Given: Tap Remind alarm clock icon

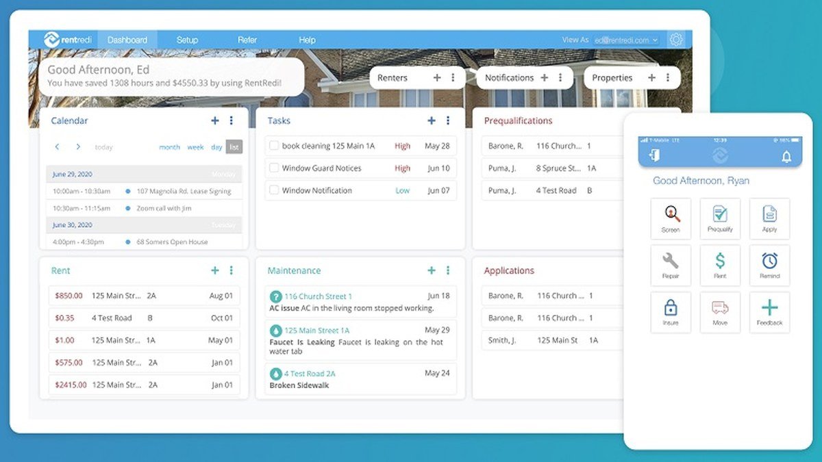Looking at the screenshot, I should [769, 266].
